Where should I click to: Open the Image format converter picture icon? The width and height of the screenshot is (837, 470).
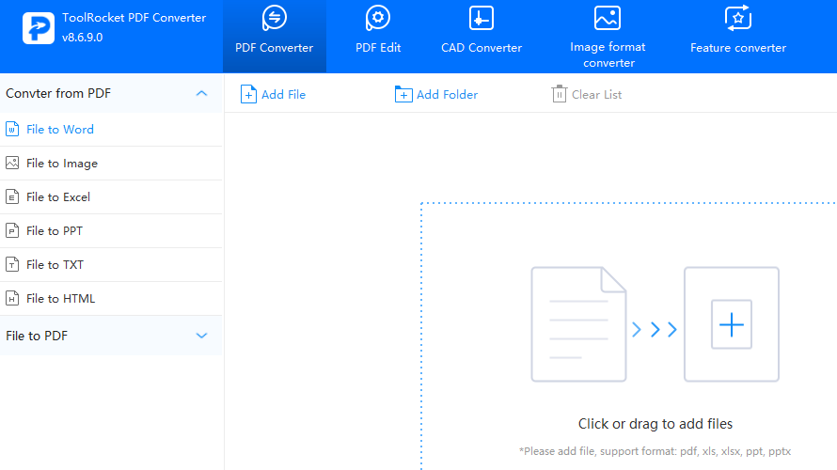[608, 18]
